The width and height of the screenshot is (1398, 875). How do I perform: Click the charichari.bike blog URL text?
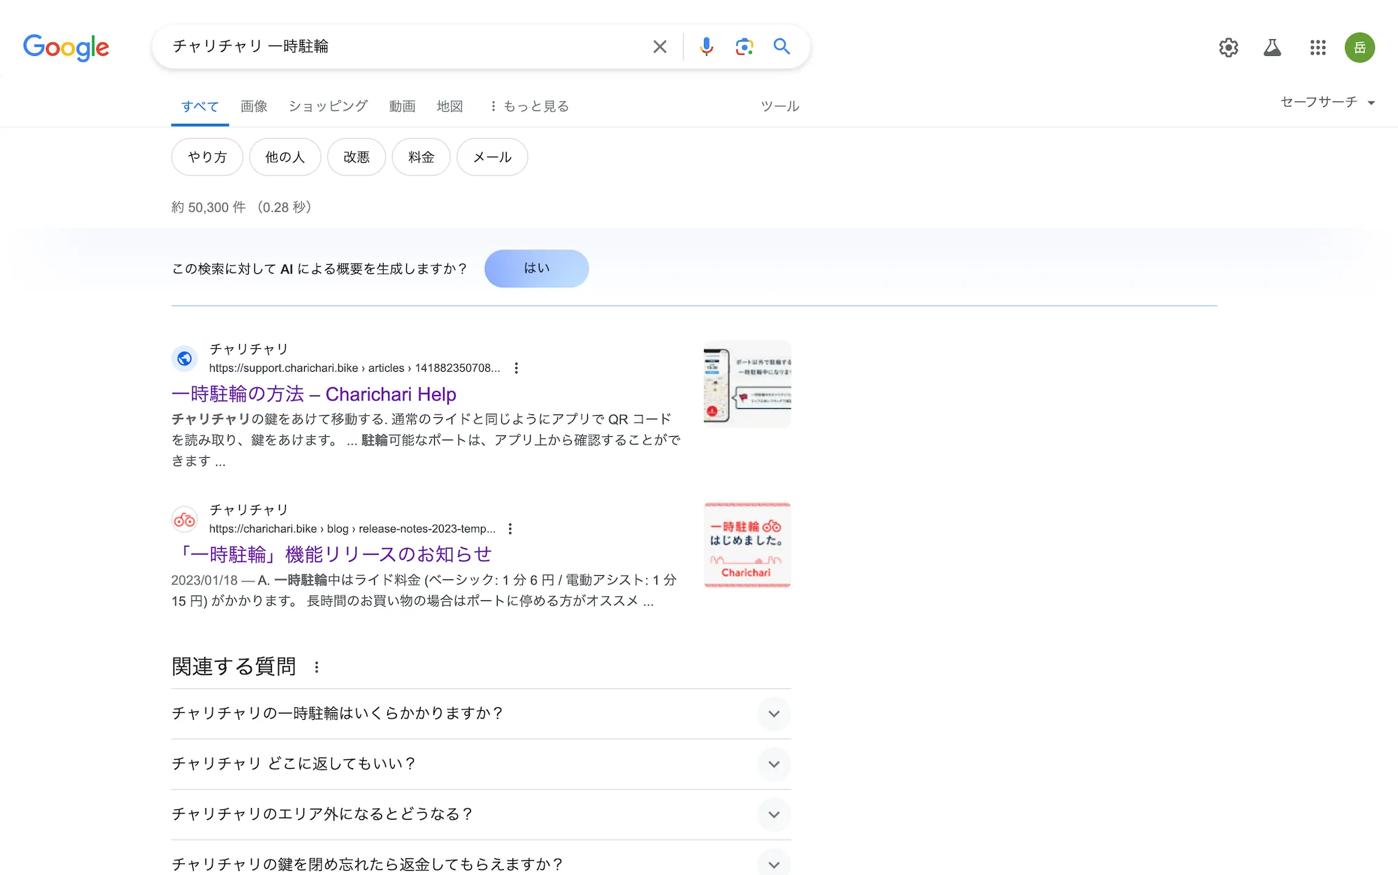352,529
